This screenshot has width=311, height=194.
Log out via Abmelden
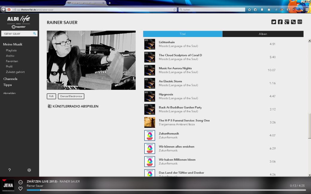(10, 93)
